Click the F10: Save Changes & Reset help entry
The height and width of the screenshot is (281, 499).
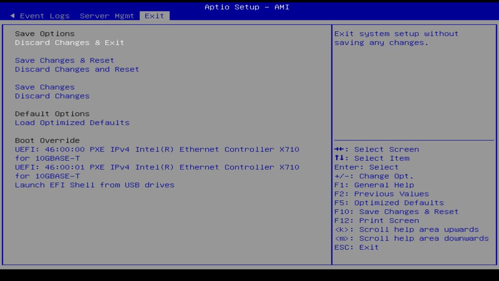pyautogui.click(x=396, y=211)
